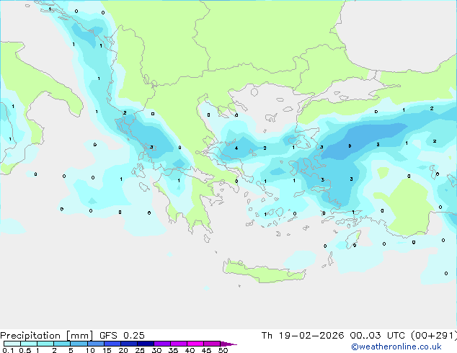This screenshot has width=457, height=353.
Task: Click the '(00+291)' forecast offset text
Action: 434,336
